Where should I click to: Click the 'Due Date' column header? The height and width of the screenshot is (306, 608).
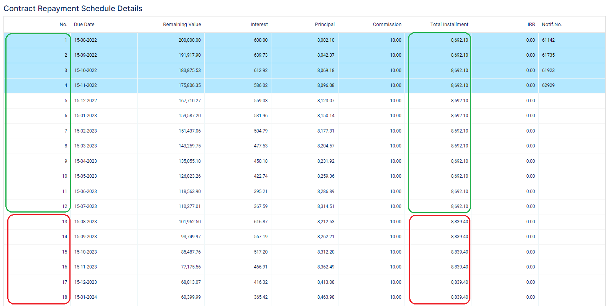point(84,25)
